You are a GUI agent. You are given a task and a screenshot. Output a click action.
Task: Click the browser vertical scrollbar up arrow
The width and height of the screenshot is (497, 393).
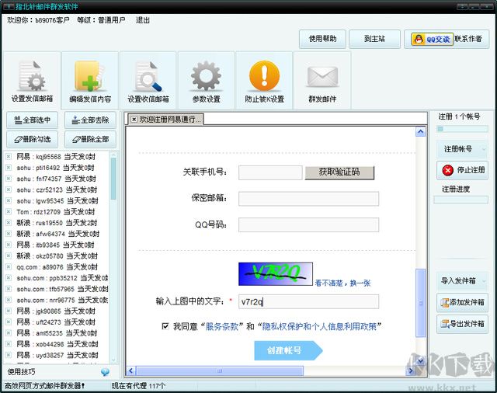point(421,131)
